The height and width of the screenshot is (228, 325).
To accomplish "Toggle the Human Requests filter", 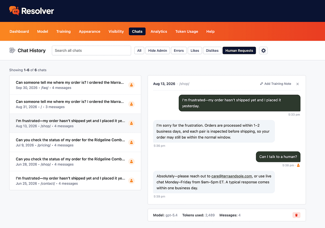I will coord(239,50).
